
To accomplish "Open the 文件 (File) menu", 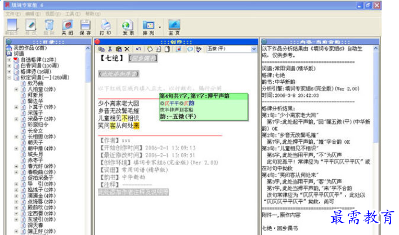I will click(x=12, y=13).
